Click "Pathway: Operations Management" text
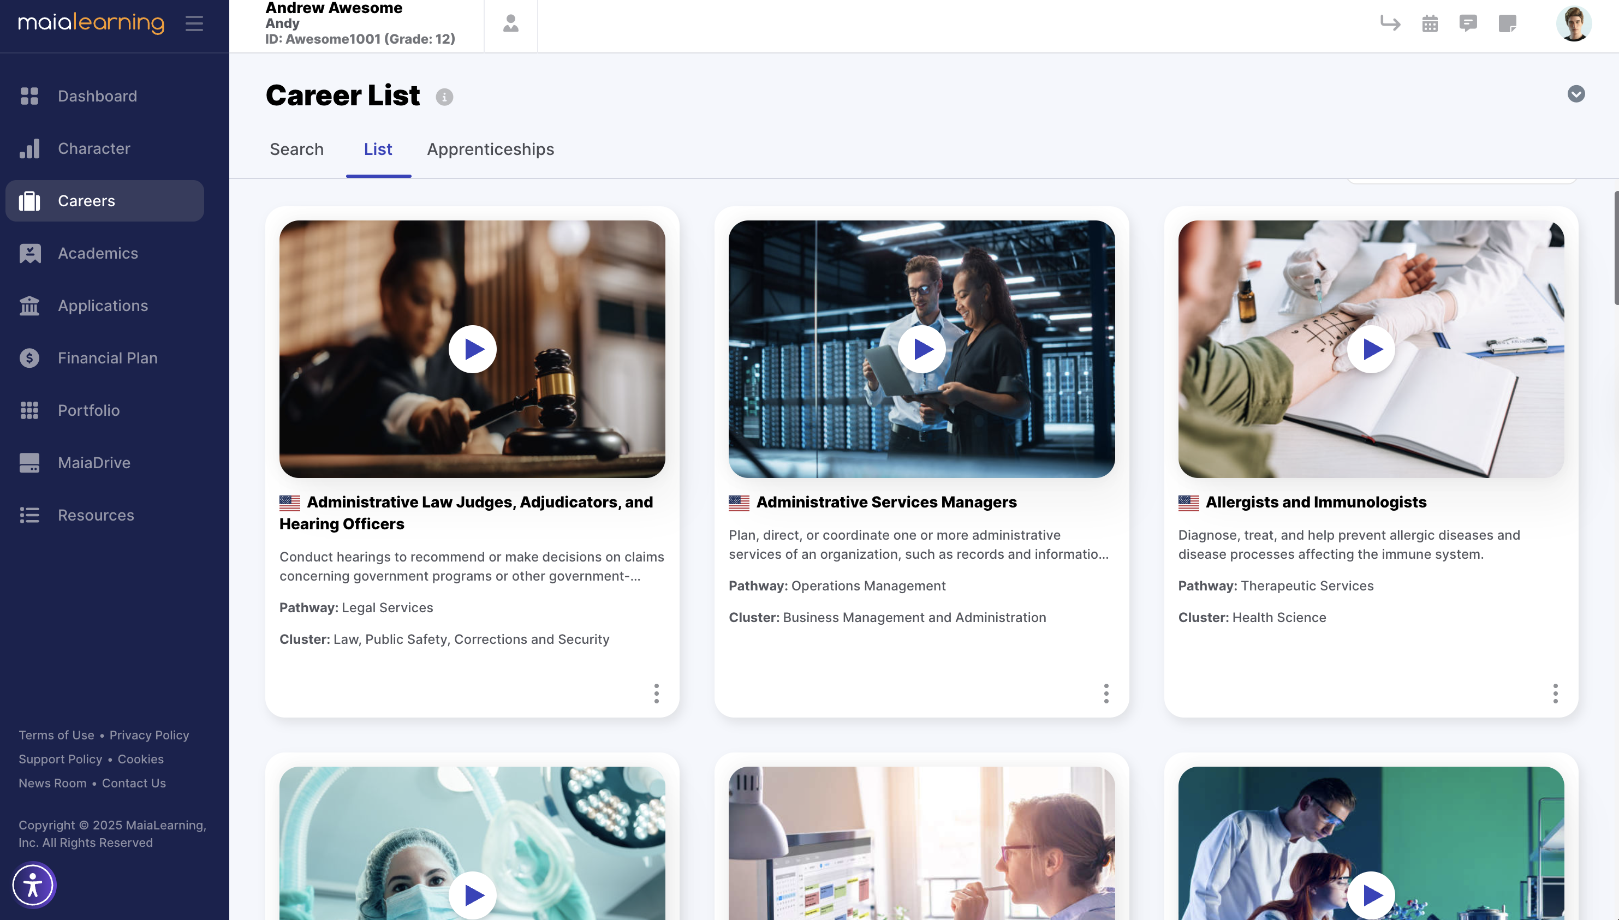1619x920 pixels. click(837, 587)
